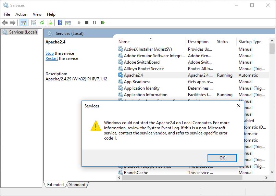Viewport: 276px width, 196px height.
Task: Click the Start Service play icon
Action: point(79,23)
